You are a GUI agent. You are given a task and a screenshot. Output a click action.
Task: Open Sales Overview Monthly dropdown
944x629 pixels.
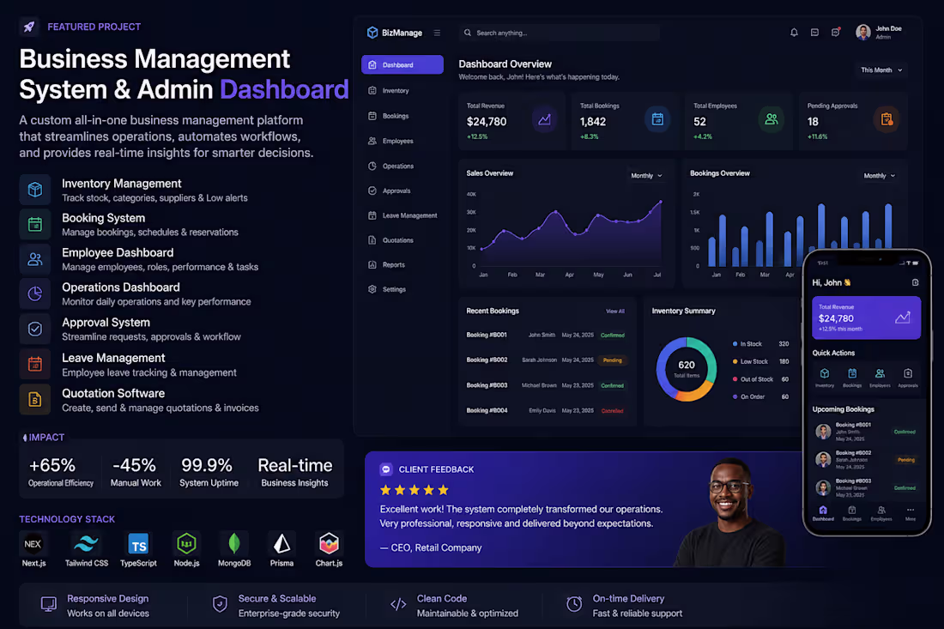pyautogui.click(x=646, y=176)
